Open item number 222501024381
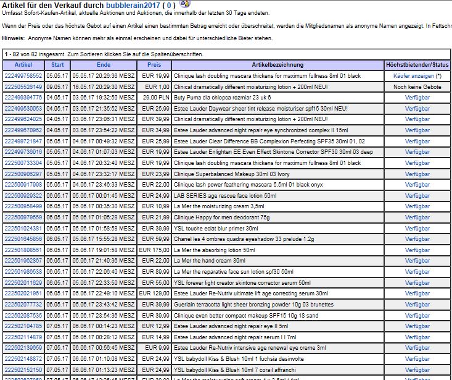 point(23,228)
